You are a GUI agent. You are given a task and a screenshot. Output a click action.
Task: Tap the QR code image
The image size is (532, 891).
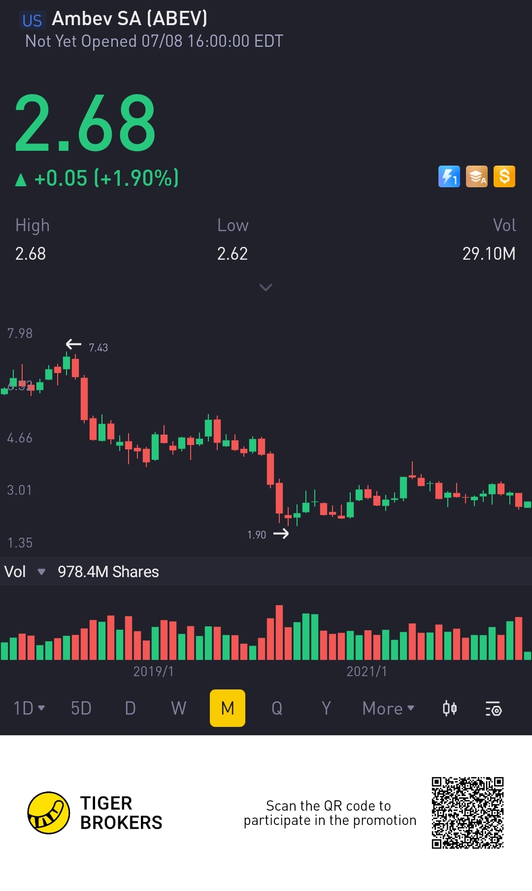[467, 813]
